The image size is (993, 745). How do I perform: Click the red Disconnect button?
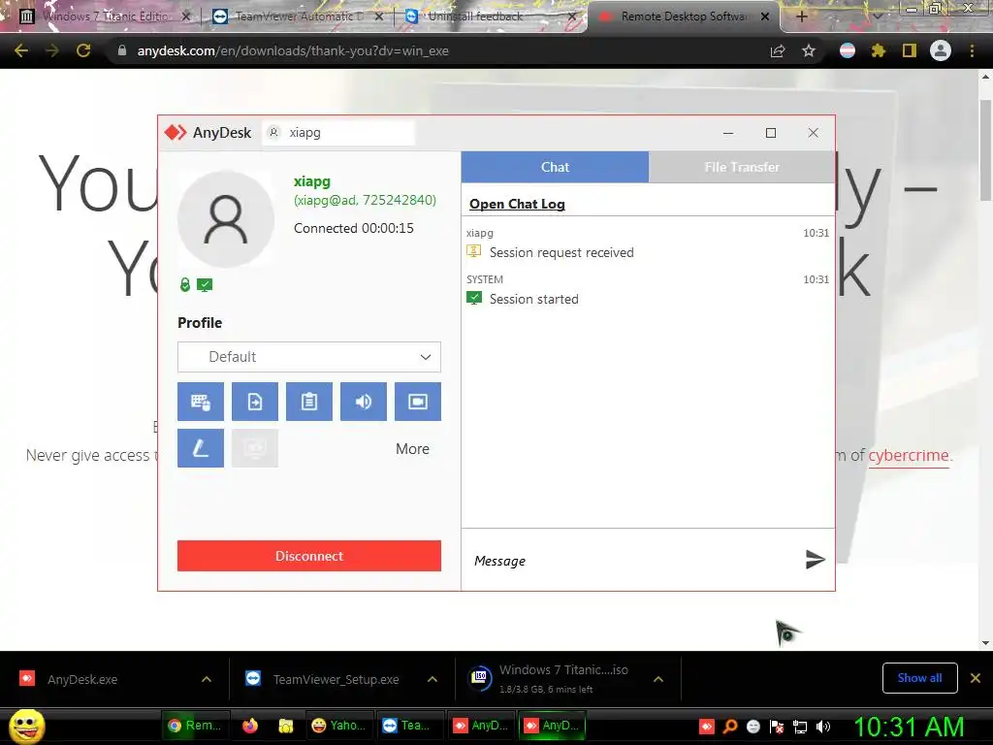tap(309, 556)
